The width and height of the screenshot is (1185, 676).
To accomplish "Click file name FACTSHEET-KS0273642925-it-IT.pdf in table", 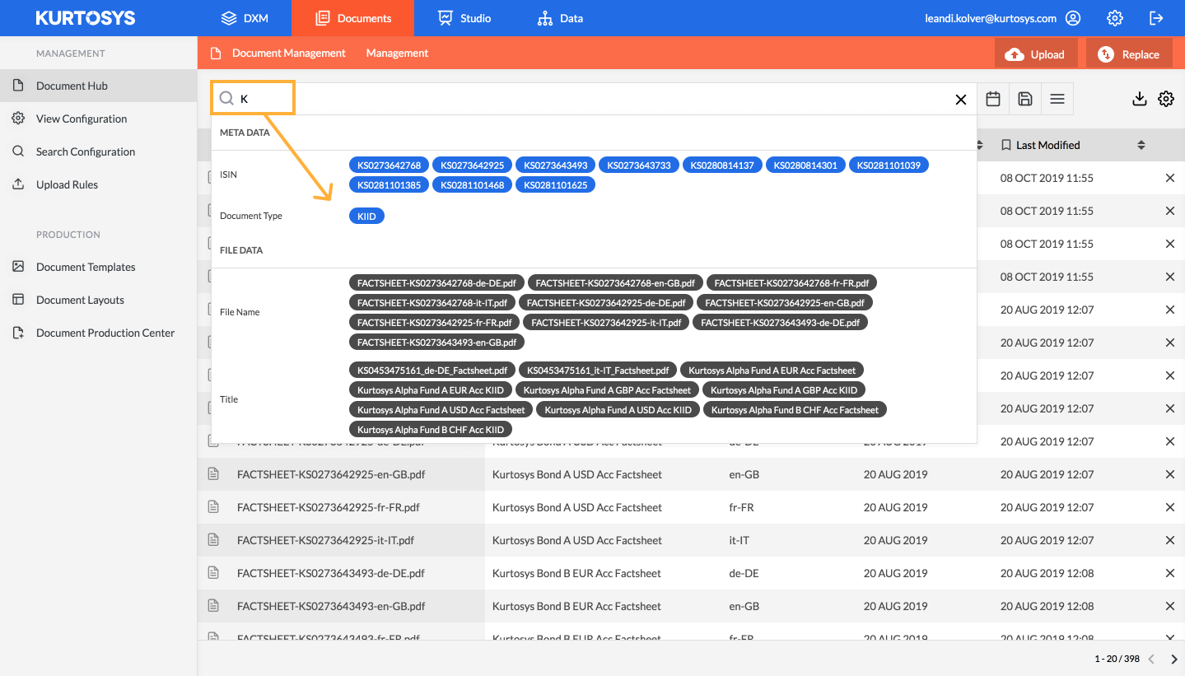I will [x=325, y=540].
